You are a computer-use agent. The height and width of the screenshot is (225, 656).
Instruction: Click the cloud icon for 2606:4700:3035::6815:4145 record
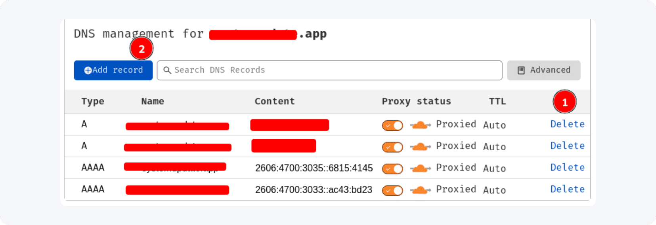pos(420,168)
